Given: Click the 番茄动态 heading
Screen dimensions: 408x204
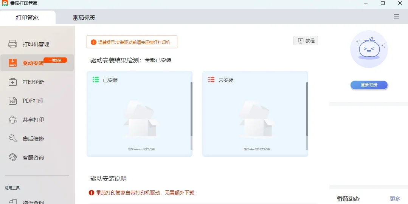Looking at the screenshot, I should (348, 199).
